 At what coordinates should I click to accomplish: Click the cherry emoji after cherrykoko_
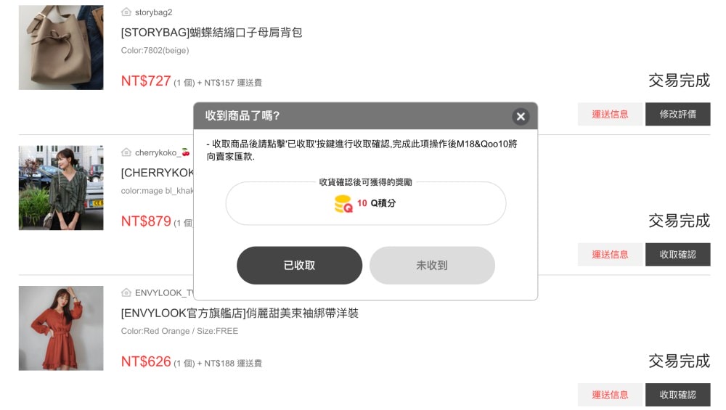pyautogui.click(x=185, y=152)
